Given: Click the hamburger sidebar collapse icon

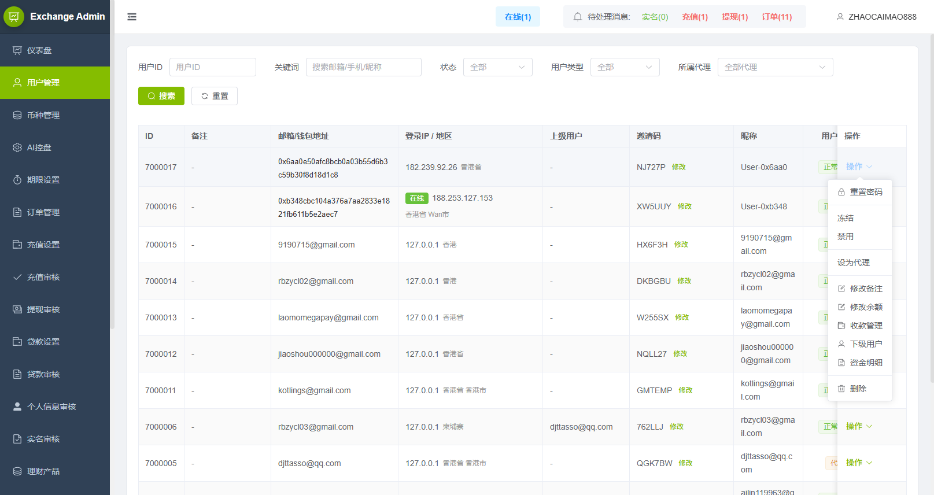Looking at the screenshot, I should tap(132, 17).
